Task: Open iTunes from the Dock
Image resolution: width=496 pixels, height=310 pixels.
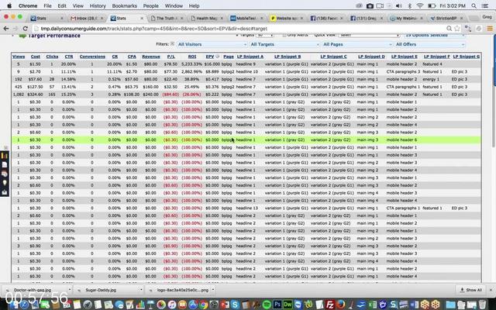Action: point(172,305)
